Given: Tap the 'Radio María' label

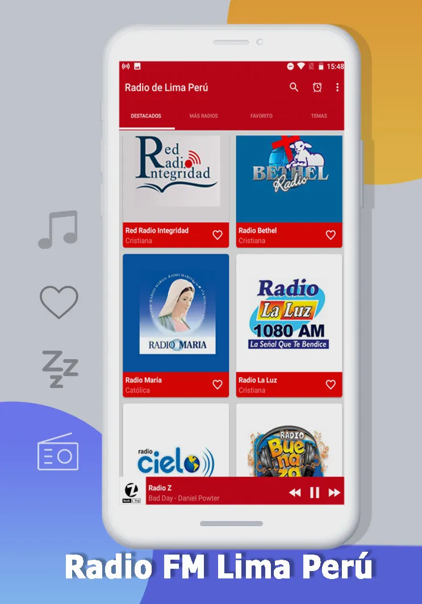Looking at the screenshot, I should pos(143,380).
